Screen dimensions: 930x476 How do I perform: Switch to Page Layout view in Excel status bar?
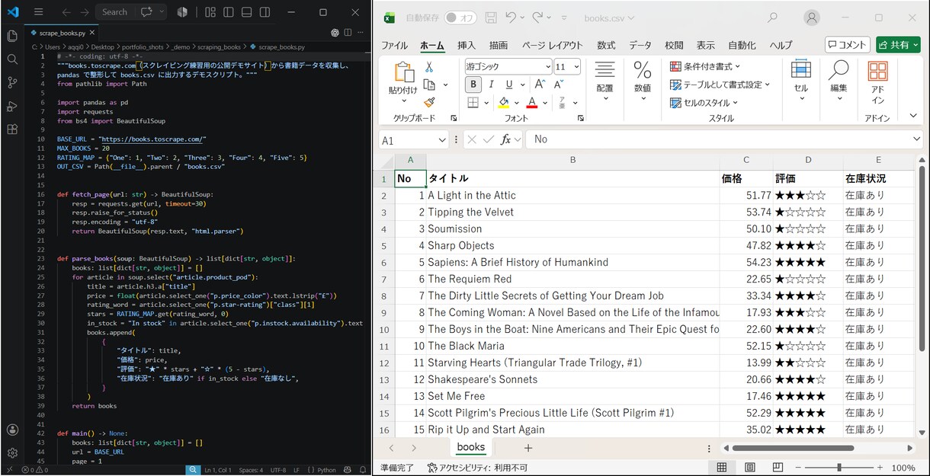coord(749,468)
